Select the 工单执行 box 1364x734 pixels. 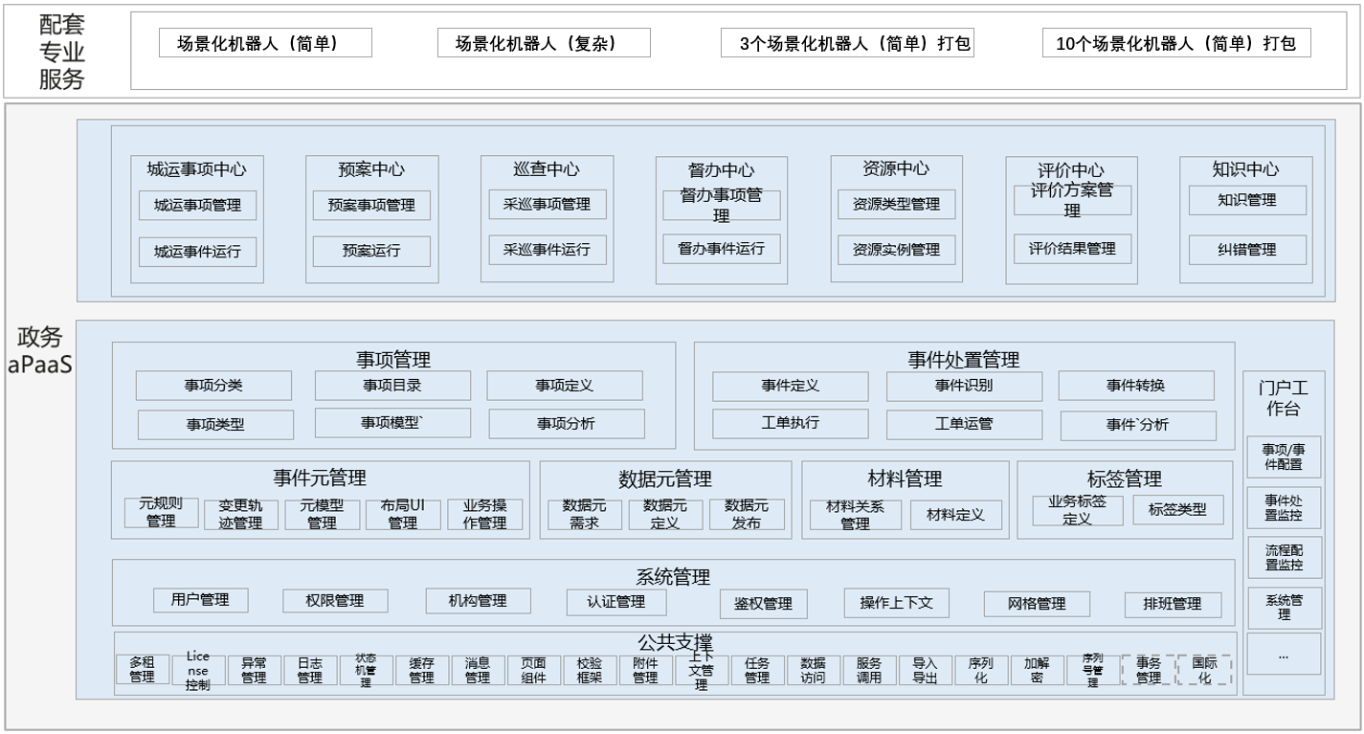791,423
